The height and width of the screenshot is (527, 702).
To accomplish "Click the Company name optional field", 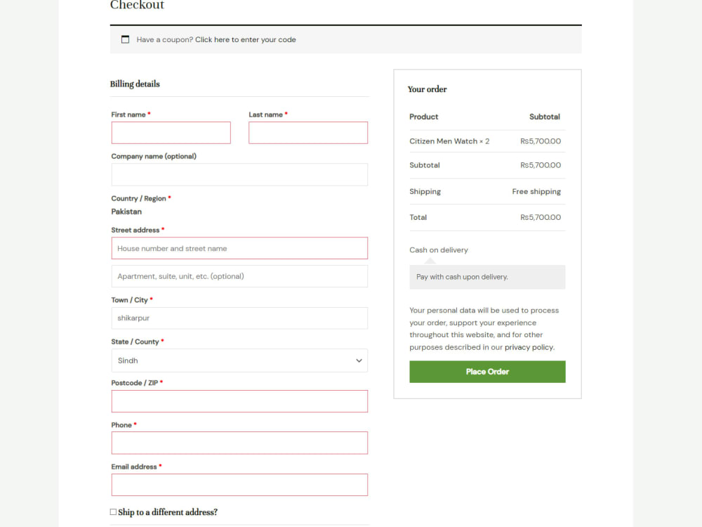I will coord(239,174).
